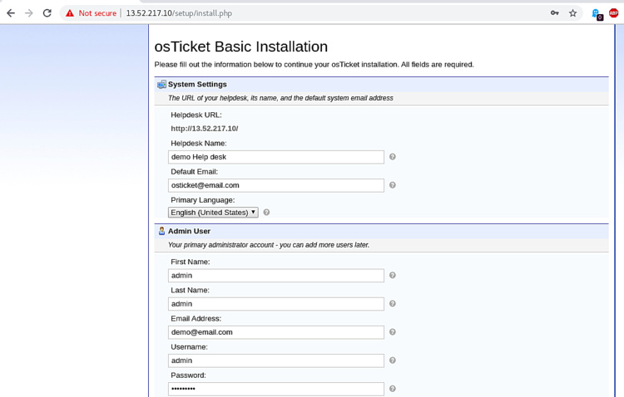This screenshot has height=397, width=624.
Task: Click help icon beside Username field
Action: pos(393,360)
